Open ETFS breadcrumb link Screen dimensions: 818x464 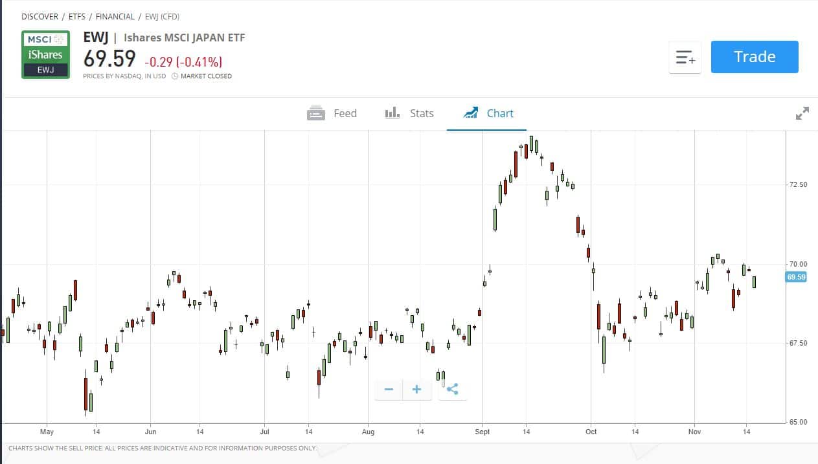[77, 16]
